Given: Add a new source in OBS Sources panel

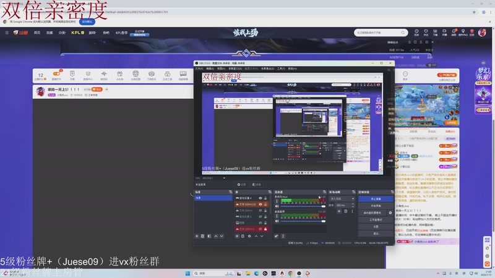Looking at the screenshot, I should coord(237,236).
